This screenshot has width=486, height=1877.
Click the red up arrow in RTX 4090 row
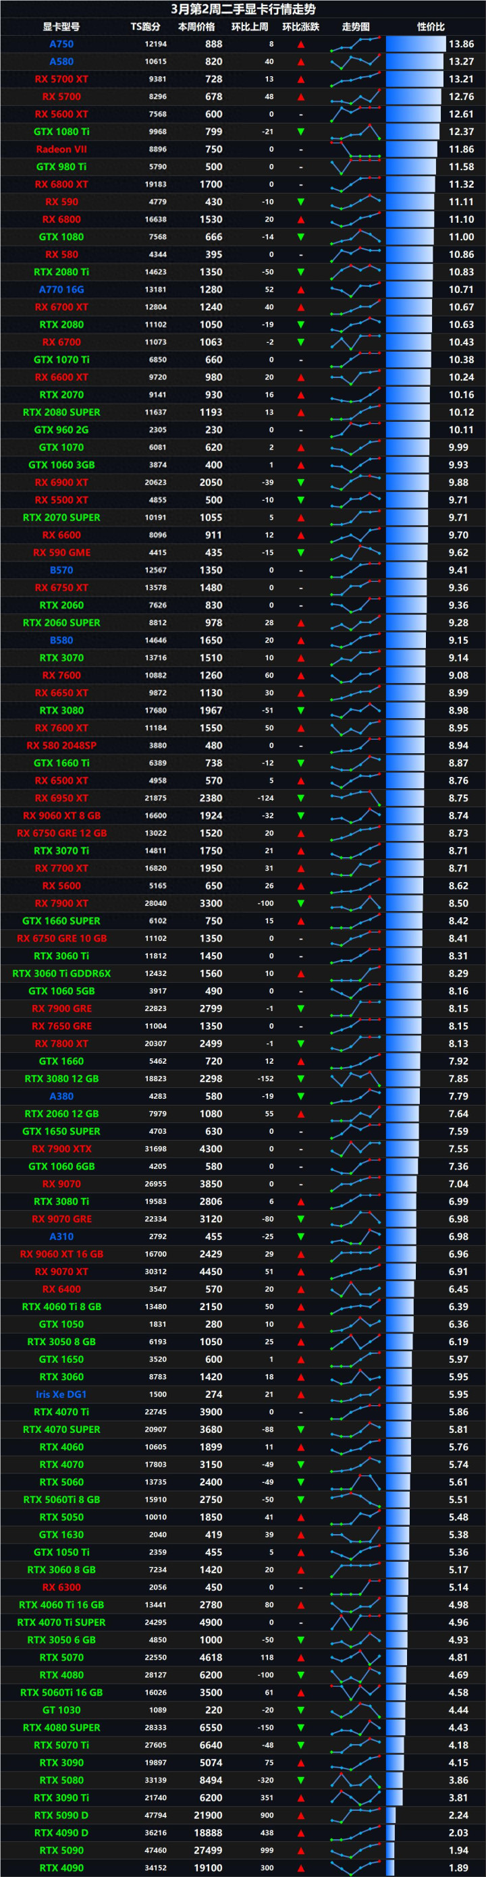[301, 1868]
